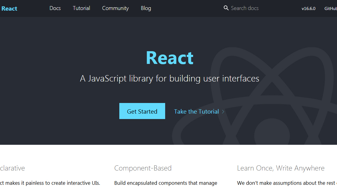This screenshot has width=337, height=189.
Task: Click the Component-Based heading
Action: (143, 168)
